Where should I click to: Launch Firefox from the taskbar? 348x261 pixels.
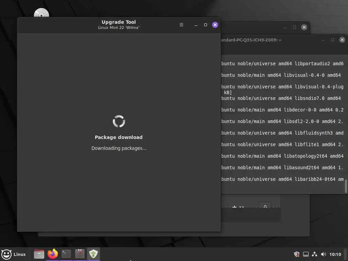point(53,254)
